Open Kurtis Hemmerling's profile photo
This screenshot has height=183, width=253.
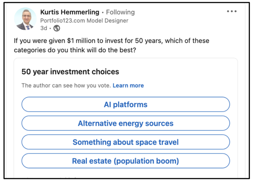tap(25, 19)
